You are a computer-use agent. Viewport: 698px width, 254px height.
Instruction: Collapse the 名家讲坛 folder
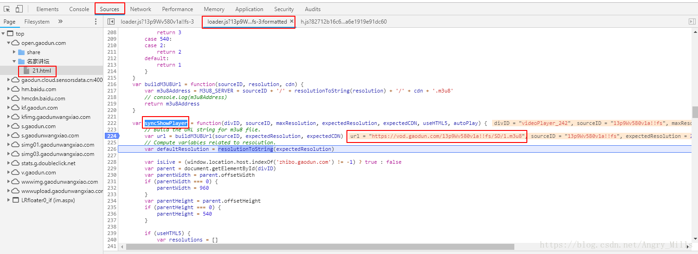click(x=14, y=62)
